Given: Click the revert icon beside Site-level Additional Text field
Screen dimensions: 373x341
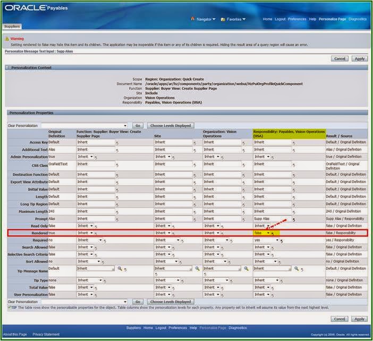Looking at the screenshot, I should click(x=194, y=151).
